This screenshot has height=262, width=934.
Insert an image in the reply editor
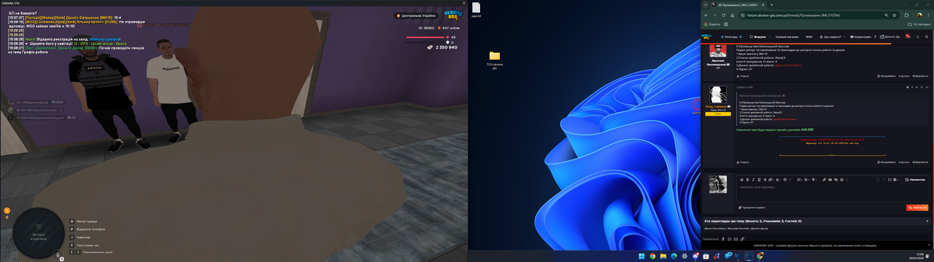(830, 180)
